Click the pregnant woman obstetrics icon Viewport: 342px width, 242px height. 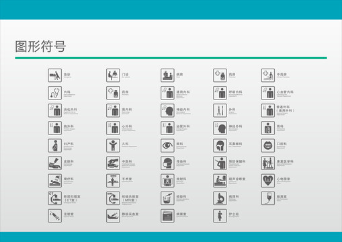(54, 146)
